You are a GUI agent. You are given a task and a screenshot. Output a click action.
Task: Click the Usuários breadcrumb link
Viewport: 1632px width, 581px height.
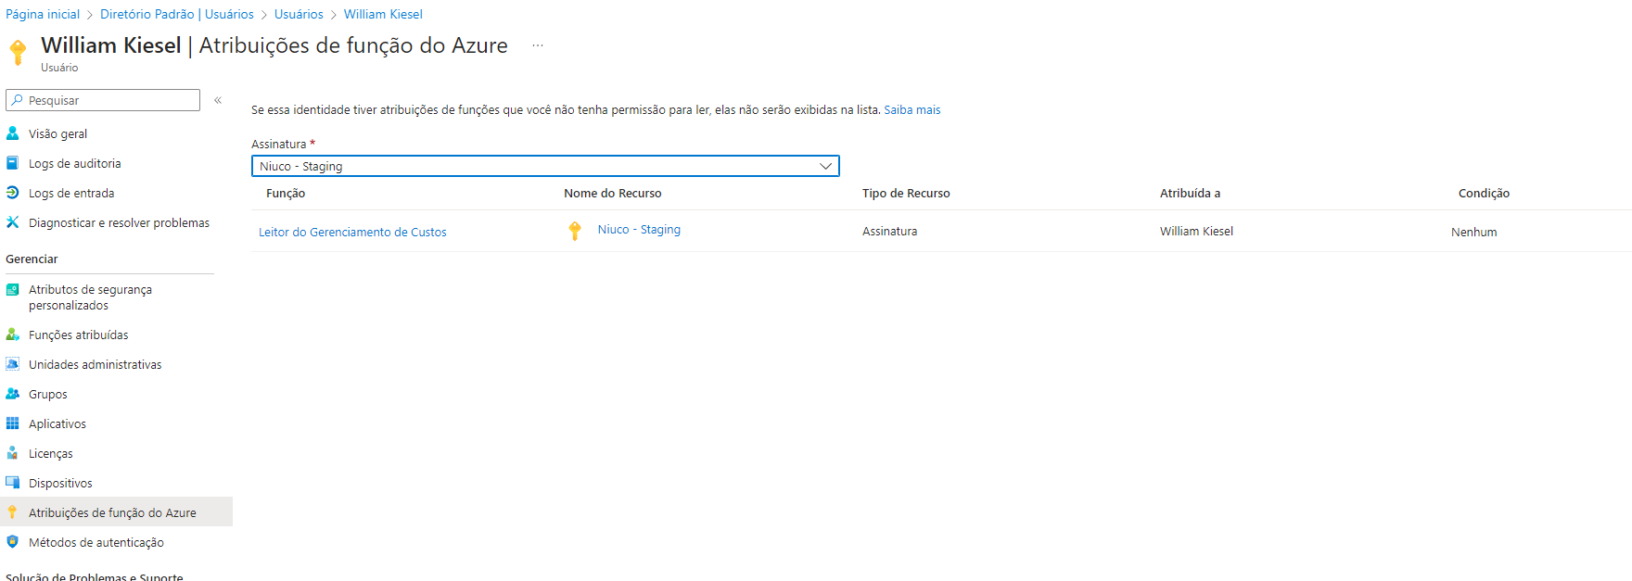tap(299, 14)
